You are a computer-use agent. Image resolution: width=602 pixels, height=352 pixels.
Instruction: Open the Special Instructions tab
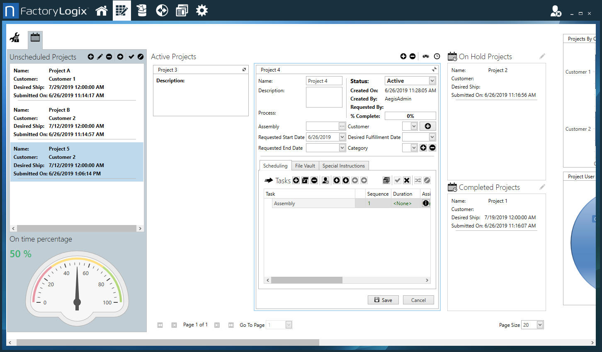[x=344, y=165]
